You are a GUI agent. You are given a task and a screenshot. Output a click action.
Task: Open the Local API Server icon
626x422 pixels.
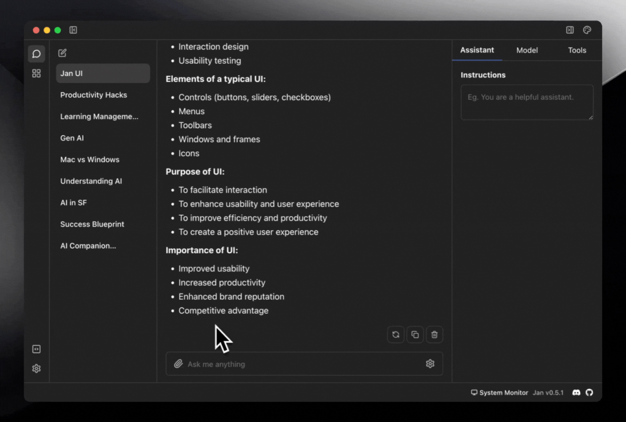(x=36, y=349)
